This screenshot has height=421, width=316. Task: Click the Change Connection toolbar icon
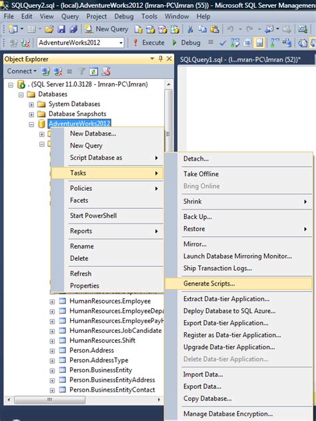click(25, 43)
